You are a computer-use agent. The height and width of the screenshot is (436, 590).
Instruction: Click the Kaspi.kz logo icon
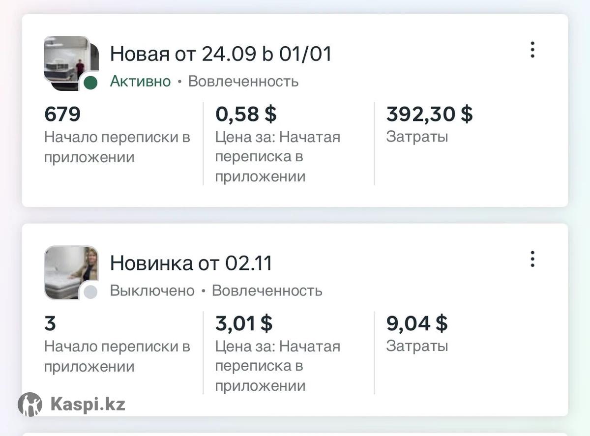(x=30, y=405)
